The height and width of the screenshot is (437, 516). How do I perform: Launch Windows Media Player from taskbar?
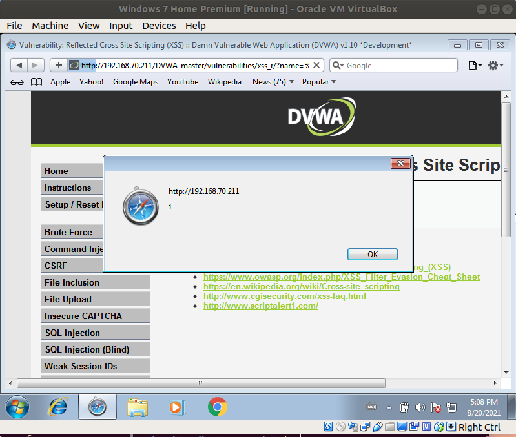[x=178, y=407]
